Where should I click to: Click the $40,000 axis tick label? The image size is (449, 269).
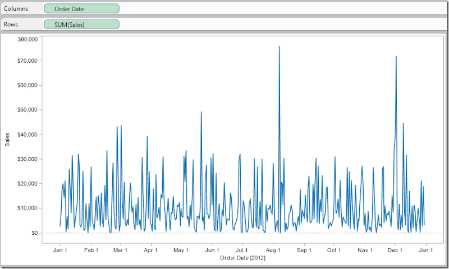pos(28,134)
